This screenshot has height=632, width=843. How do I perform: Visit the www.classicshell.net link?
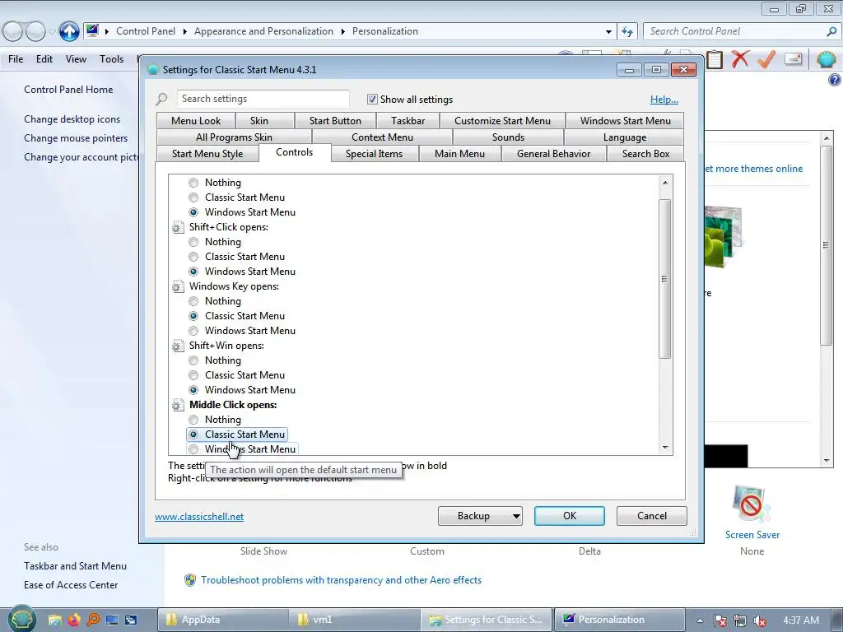click(199, 517)
